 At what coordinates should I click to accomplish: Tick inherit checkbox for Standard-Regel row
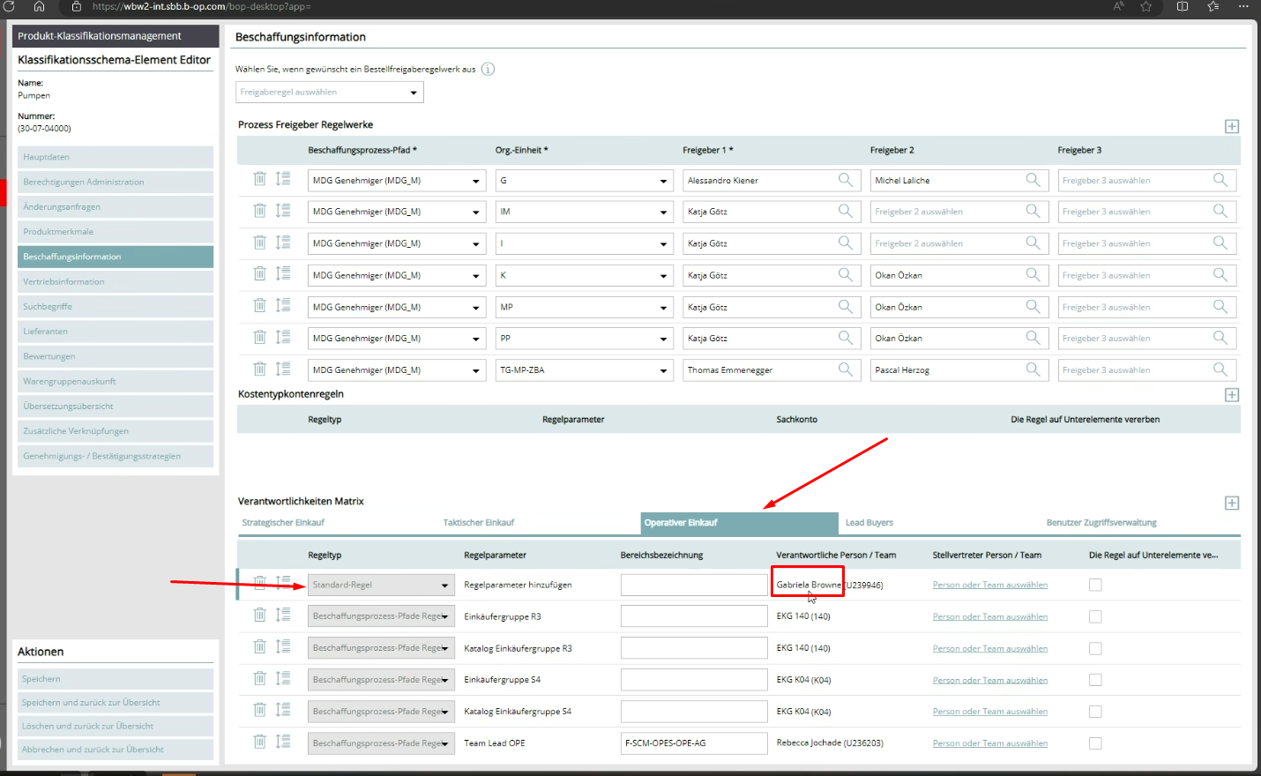1095,585
